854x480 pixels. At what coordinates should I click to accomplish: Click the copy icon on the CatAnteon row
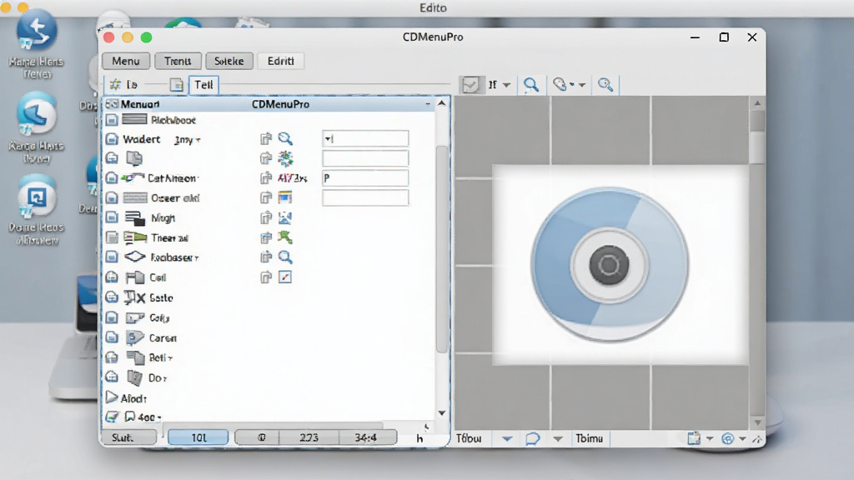[x=266, y=178]
